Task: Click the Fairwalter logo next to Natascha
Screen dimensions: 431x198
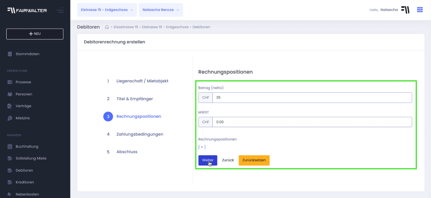Action: pyautogui.click(x=405, y=10)
